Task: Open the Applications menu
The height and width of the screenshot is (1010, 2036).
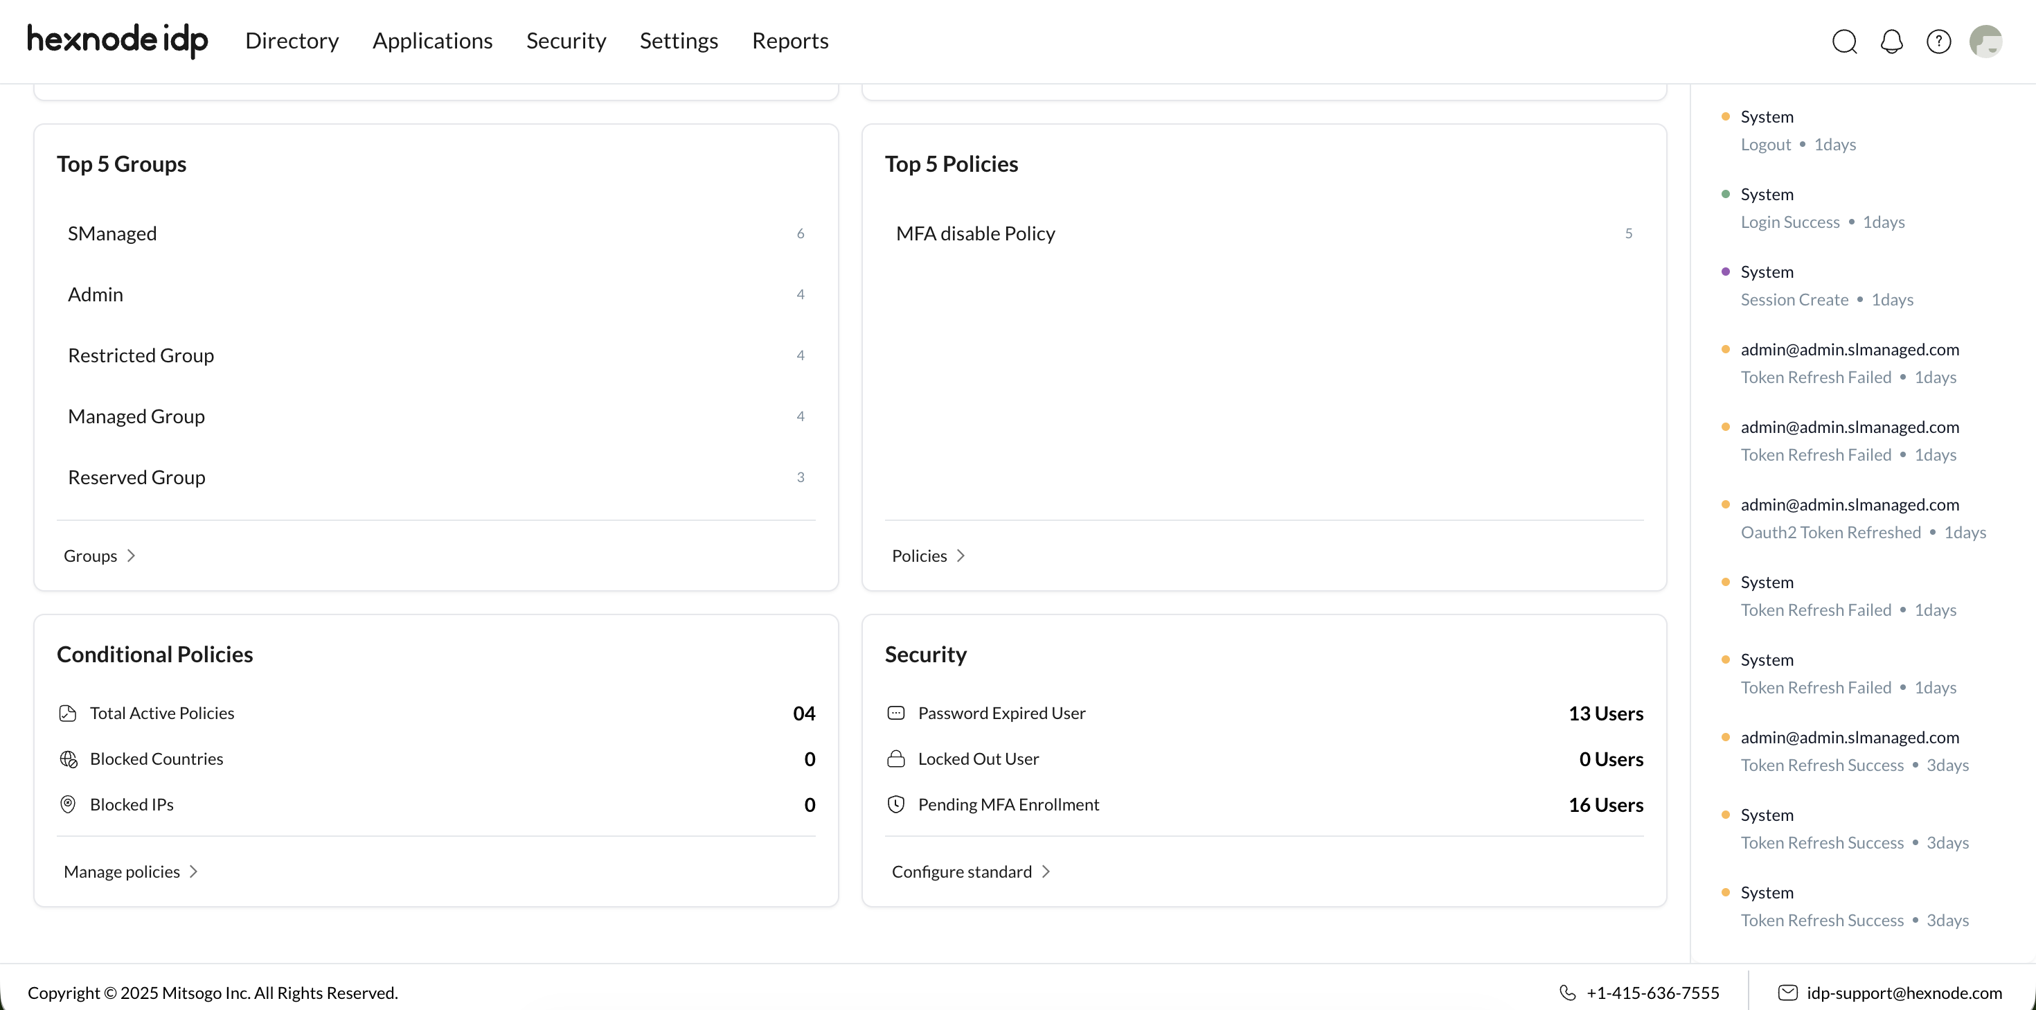Action: tap(432, 40)
